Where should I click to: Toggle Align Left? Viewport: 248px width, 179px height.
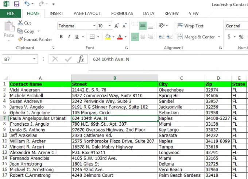[x=135, y=37]
